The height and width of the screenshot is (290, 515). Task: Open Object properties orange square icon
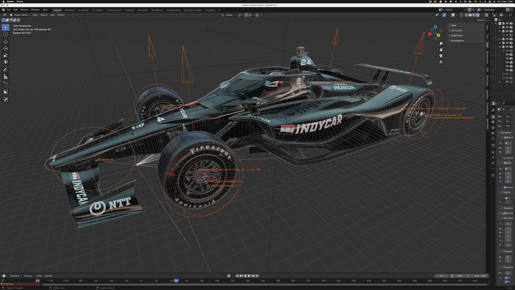click(493, 152)
